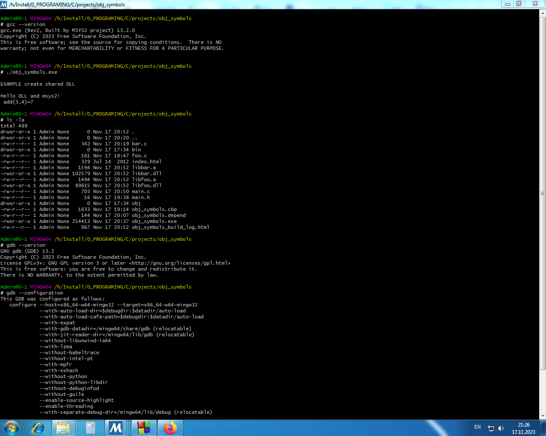Click the EN language indicator
The height and width of the screenshot is (436, 546).
[x=477, y=427]
